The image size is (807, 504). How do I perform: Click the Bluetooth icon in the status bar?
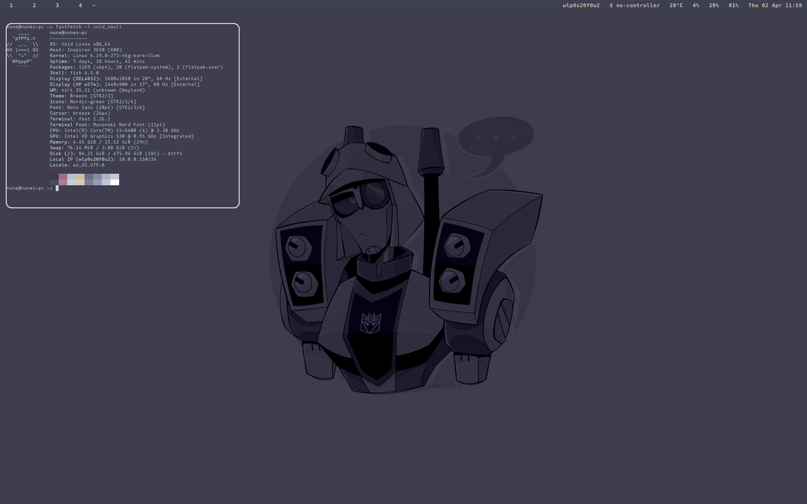pyautogui.click(x=611, y=5)
